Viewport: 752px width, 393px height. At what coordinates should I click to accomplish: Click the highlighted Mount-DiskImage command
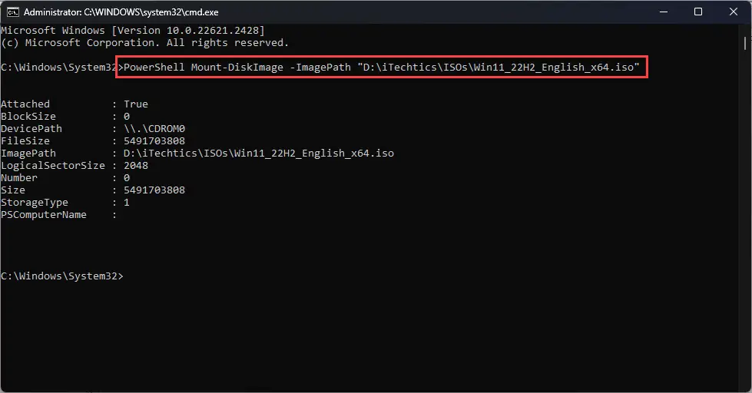click(381, 67)
